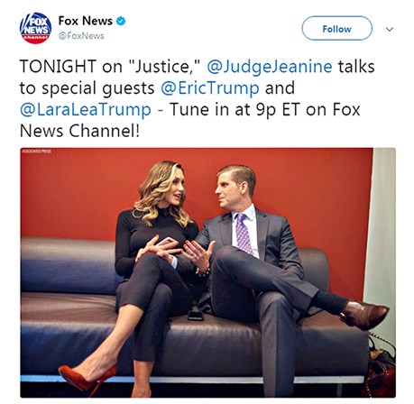This screenshot has height=404, width=414.
Task: Click the red high-heel shoe in photo
Action: pyautogui.click(x=87, y=377)
